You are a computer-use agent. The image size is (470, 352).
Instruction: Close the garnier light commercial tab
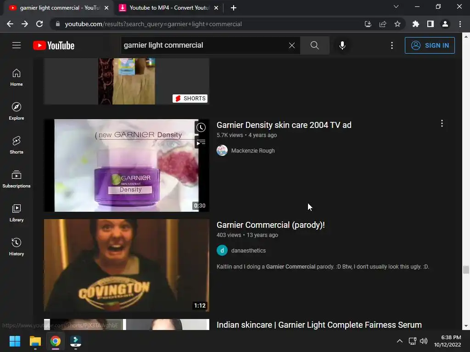coord(106,8)
